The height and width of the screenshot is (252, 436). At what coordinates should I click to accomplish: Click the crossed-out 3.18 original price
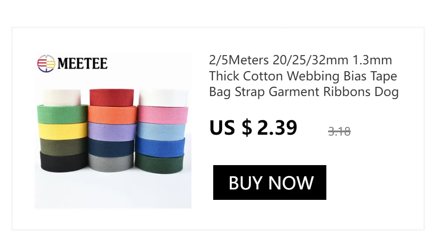coord(339,131)
